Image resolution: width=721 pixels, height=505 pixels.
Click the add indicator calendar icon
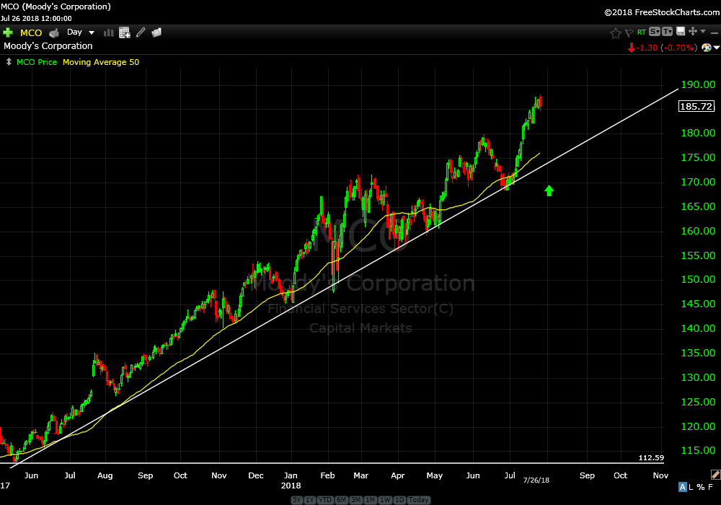[x=124, y=32]
